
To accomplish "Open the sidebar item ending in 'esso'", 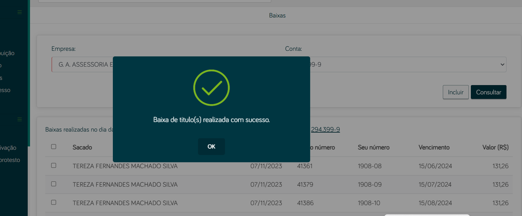I will coord(5,90).
